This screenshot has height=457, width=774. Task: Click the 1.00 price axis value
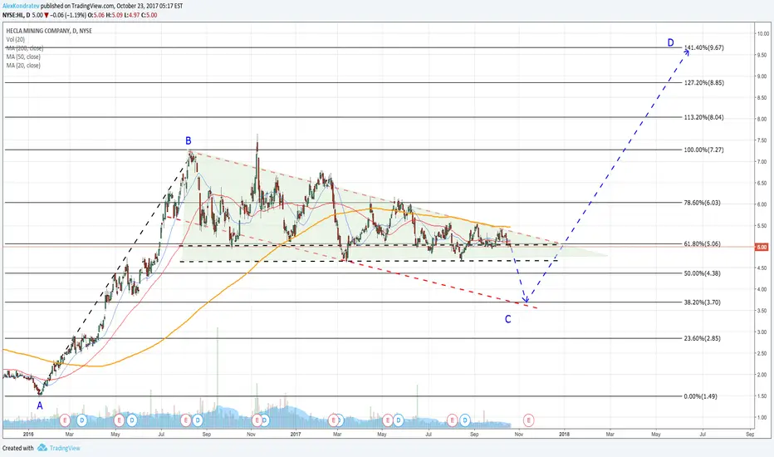coord(762,417)
